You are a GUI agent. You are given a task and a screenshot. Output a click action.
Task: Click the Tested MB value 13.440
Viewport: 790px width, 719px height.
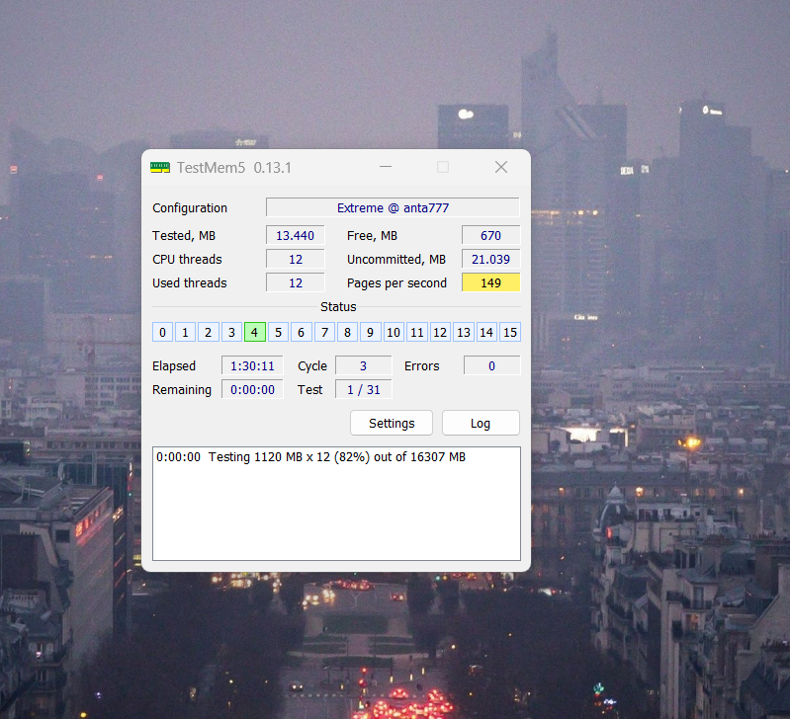point(296,235)
